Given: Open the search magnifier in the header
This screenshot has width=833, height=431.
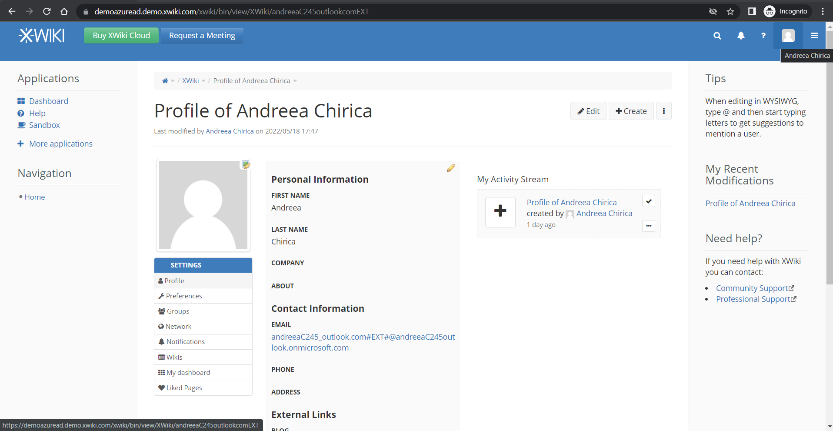Looking at the screenshot, I should [x=717, y=36].
